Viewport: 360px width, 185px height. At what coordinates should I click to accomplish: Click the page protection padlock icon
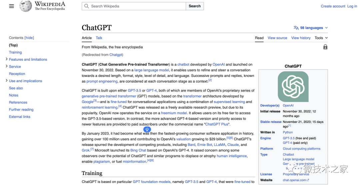325,47
